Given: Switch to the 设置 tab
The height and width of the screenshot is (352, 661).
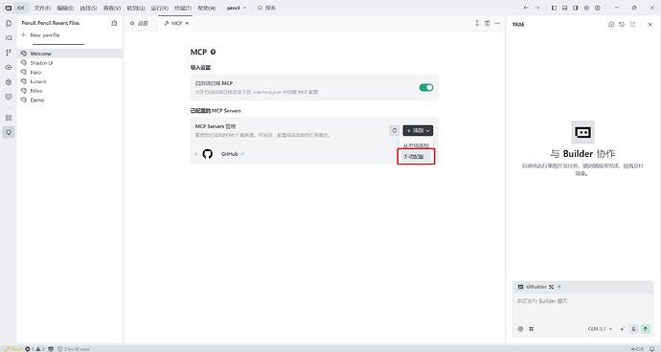Looking at the screenshot, I should pyautogui.click(x=140, y=23).
